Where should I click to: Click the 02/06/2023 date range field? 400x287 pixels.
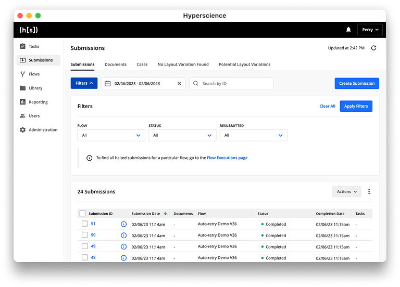pyautogui.click(x=143, y=84)
